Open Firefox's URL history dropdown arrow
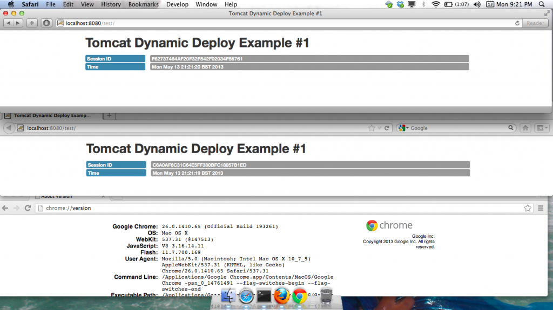 (x=380, y=128)
